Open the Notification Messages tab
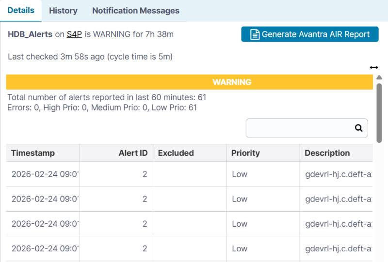Viewport: 388px width, 262px height. 136,11
